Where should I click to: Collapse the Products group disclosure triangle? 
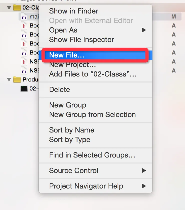tap(9, 79)
